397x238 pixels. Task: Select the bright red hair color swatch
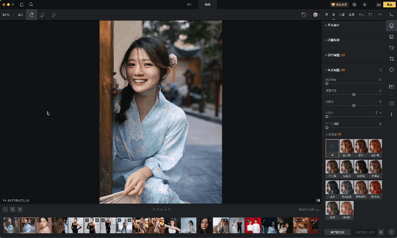click(x=375, y=188)
